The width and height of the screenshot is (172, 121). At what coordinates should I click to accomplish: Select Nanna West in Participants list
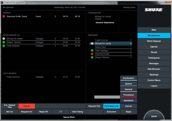coord(111,47)
